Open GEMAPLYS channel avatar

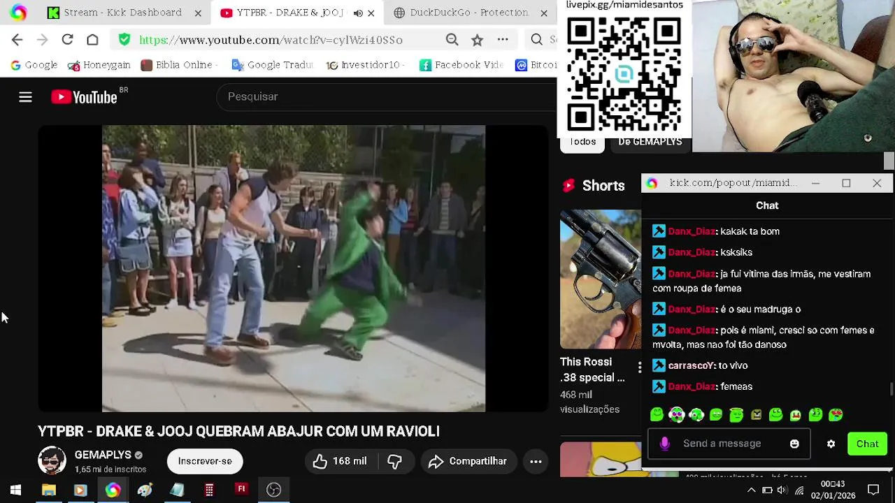coord(52,461)
